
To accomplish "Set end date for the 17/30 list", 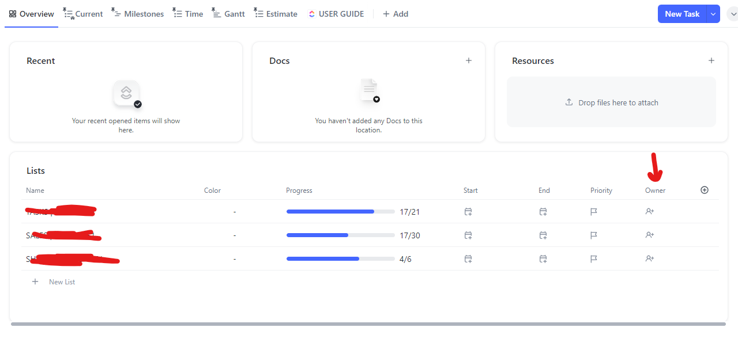I will click(x=543, y=235).
